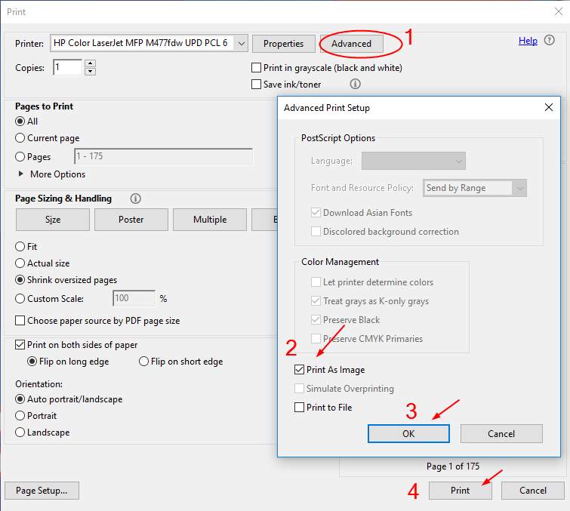Viewport: 570px width, 511px height.
Task: Click the Save ink/toner info icon
Action: (356, 85)
